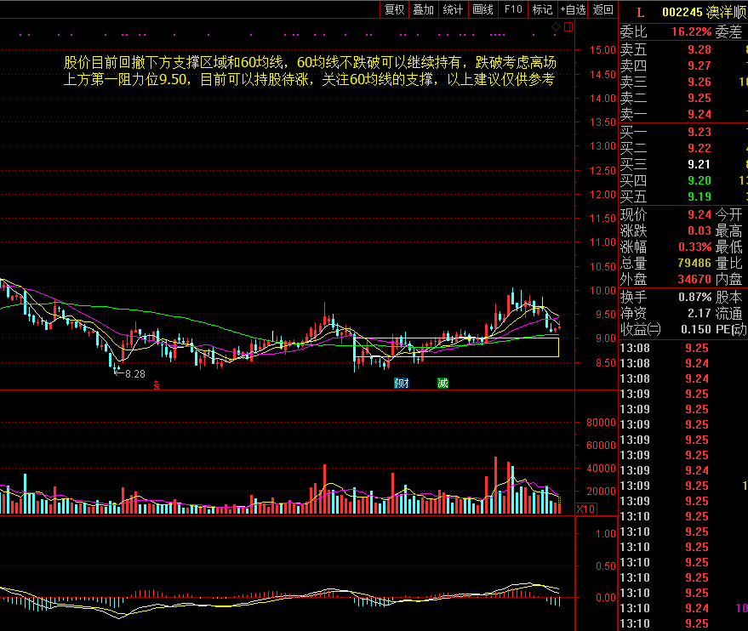Click the yellow analysis annotation text

coord(310,71)
